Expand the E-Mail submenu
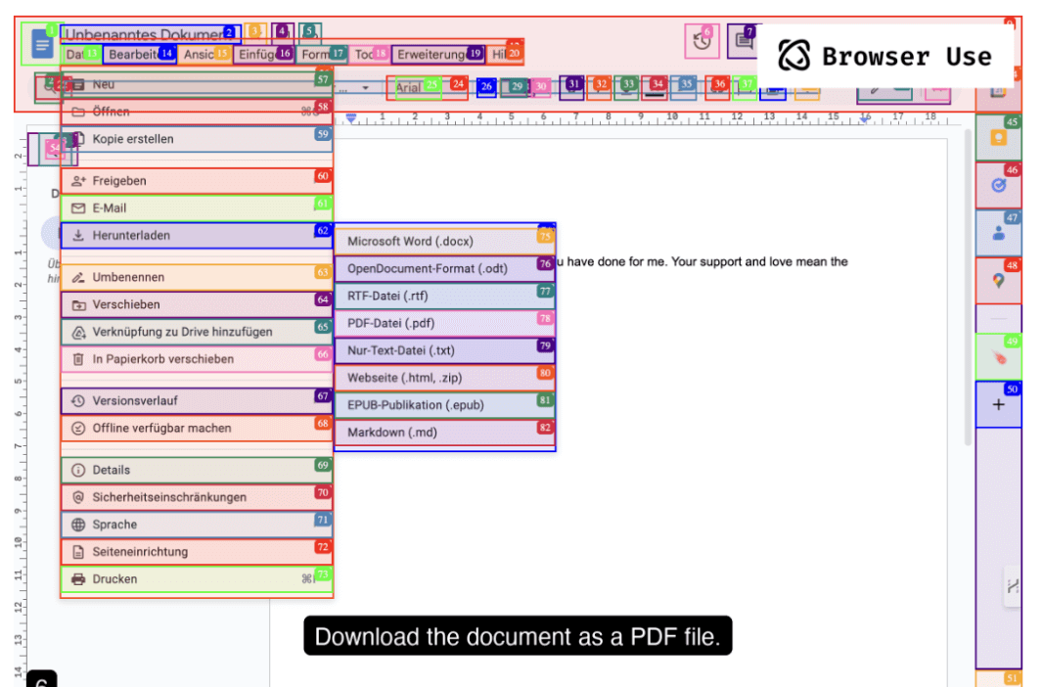 [197, 208]
